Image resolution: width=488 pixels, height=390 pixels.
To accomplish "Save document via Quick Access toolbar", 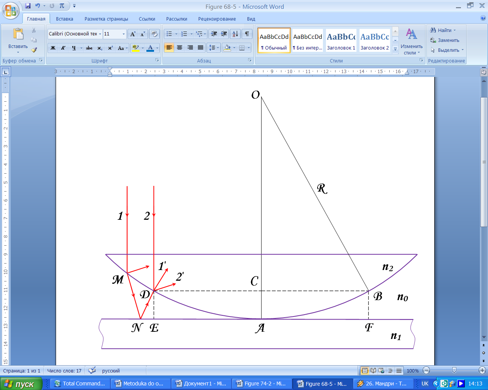I will coord(28,6).
